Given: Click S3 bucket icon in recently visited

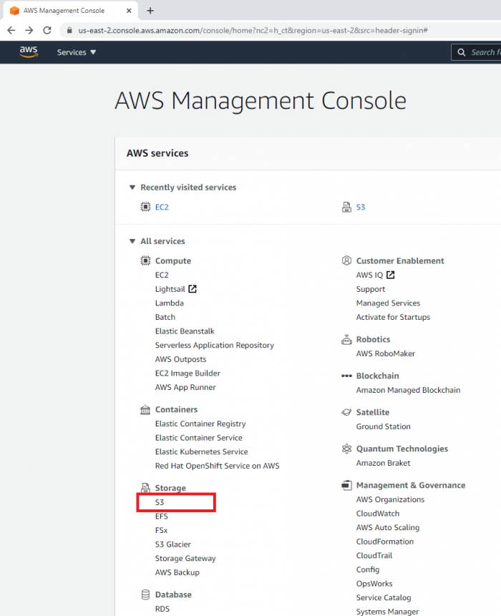Looking at the screenshot, I should [346, 207].
